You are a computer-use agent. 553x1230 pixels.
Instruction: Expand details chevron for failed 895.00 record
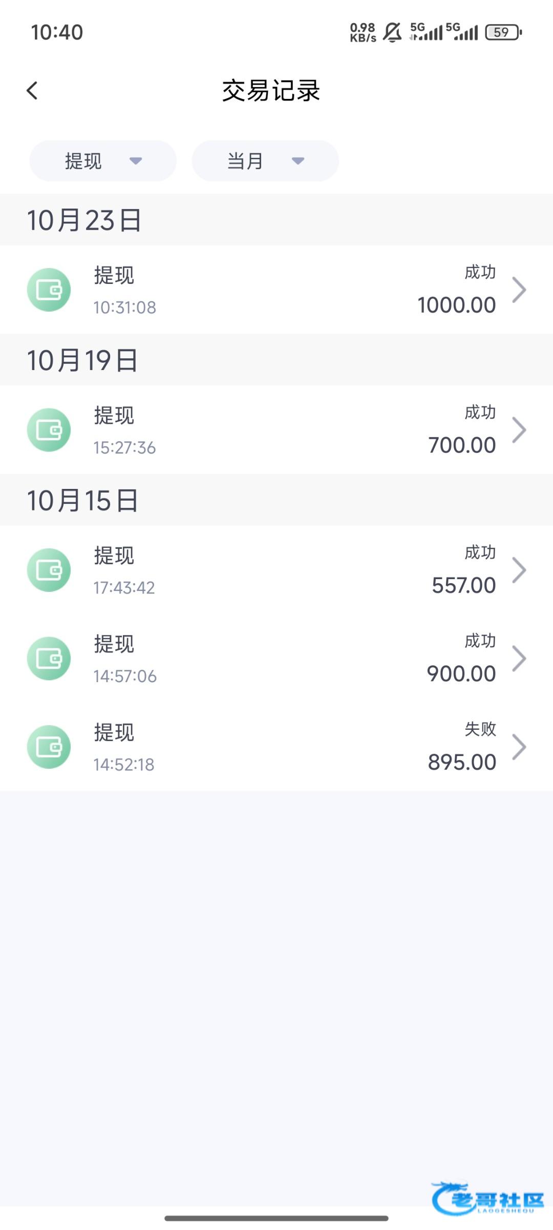[x=519, y=747]
